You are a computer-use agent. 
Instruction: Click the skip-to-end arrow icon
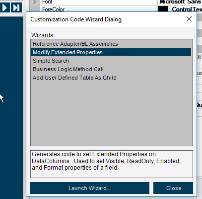(16, 7)
